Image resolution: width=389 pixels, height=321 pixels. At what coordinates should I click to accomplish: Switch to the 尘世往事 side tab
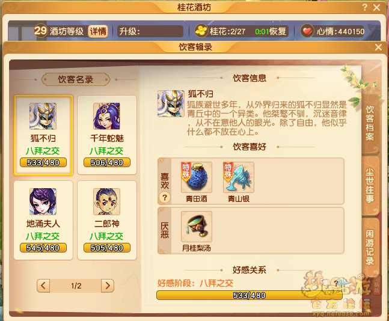click(370, 185)
